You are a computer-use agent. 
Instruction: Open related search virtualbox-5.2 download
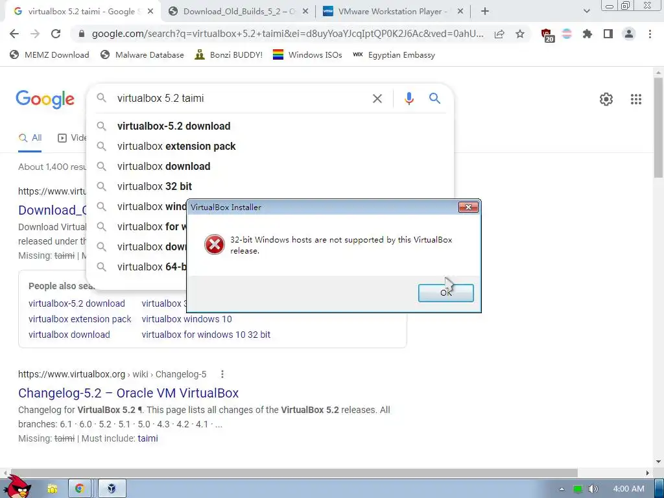coord(77,303)
